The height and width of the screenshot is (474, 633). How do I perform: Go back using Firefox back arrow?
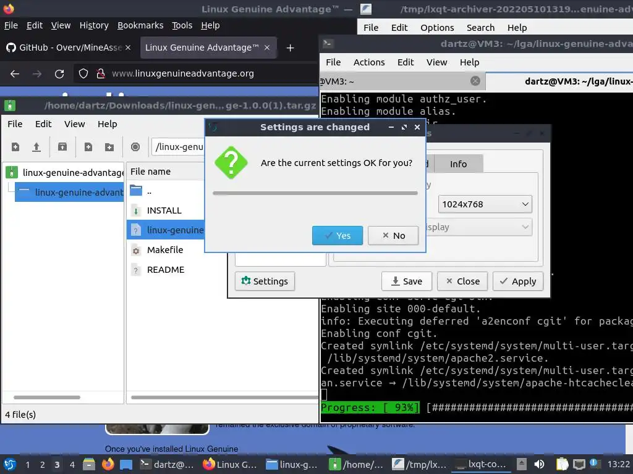(x=15, y=74)
